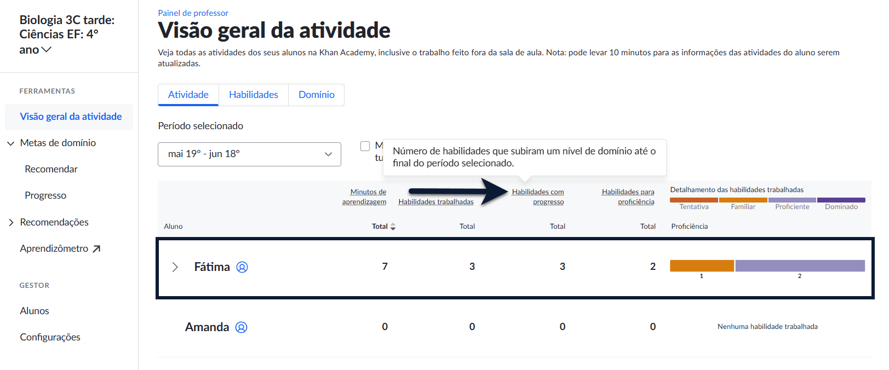
Task: Expand Fátima's row with the chevron
Action: (175, 267)
